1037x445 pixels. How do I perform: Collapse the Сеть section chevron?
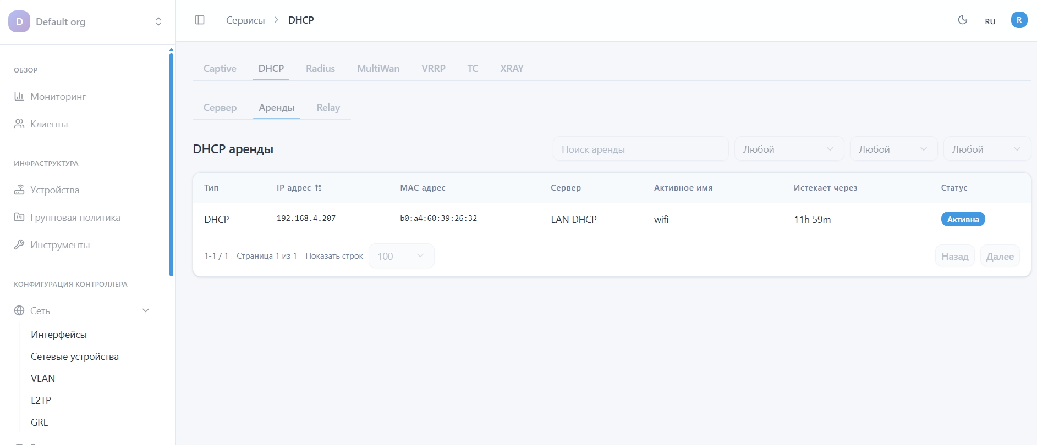[146, 310]
